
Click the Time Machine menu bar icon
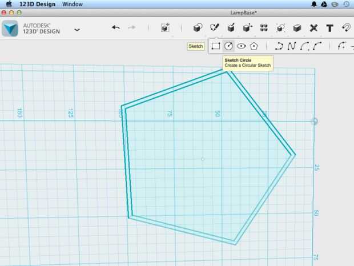pos(347,4)
